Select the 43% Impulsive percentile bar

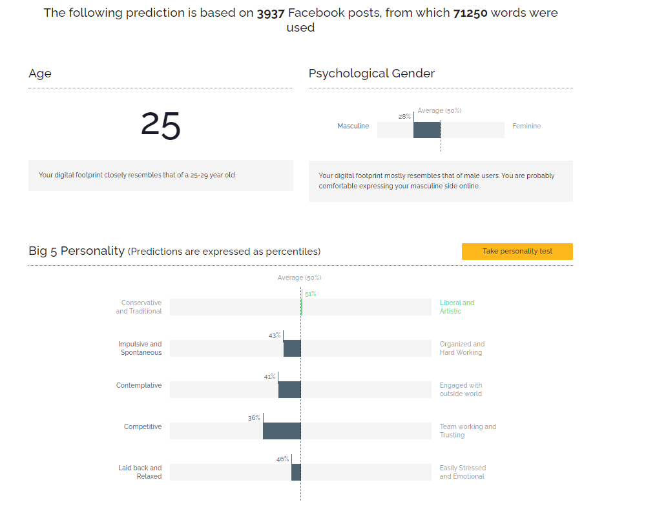click(x=292, y=348)
